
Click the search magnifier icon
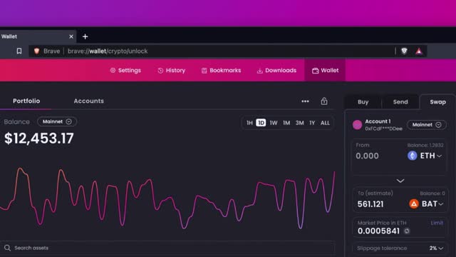(8, 248)
